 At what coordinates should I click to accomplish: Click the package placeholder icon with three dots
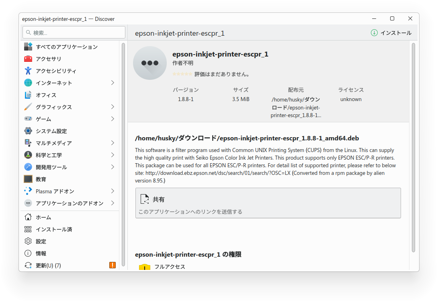pos(150,63)
